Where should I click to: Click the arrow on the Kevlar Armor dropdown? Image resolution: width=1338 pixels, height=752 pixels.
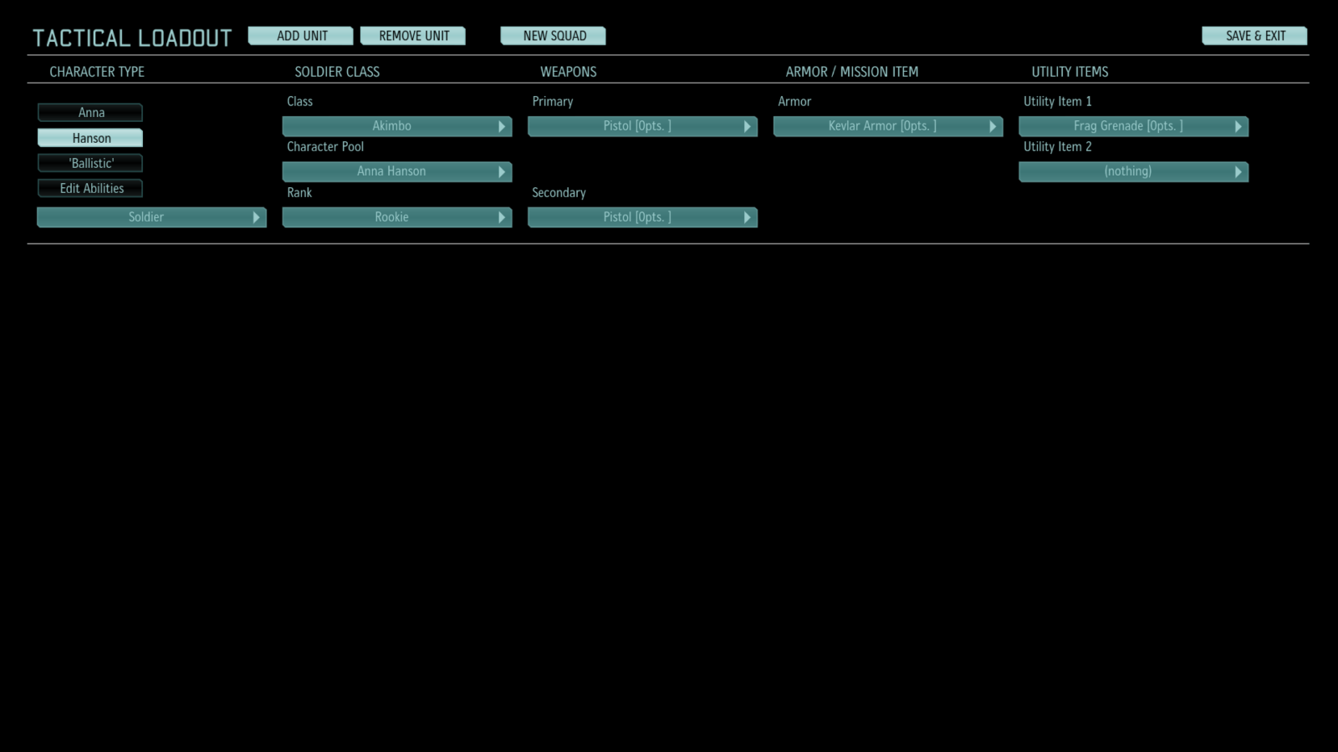[x=993, y=126]
